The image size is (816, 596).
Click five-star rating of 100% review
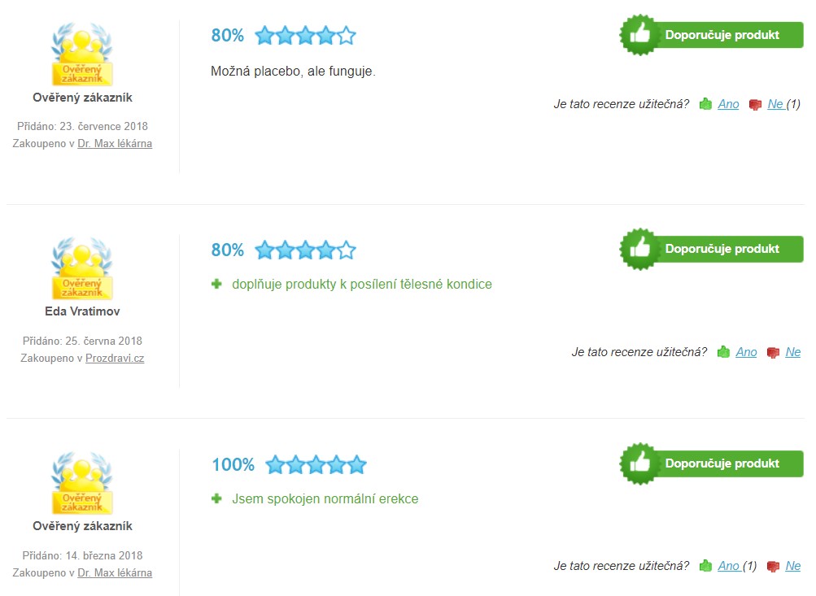coord(316,464)
